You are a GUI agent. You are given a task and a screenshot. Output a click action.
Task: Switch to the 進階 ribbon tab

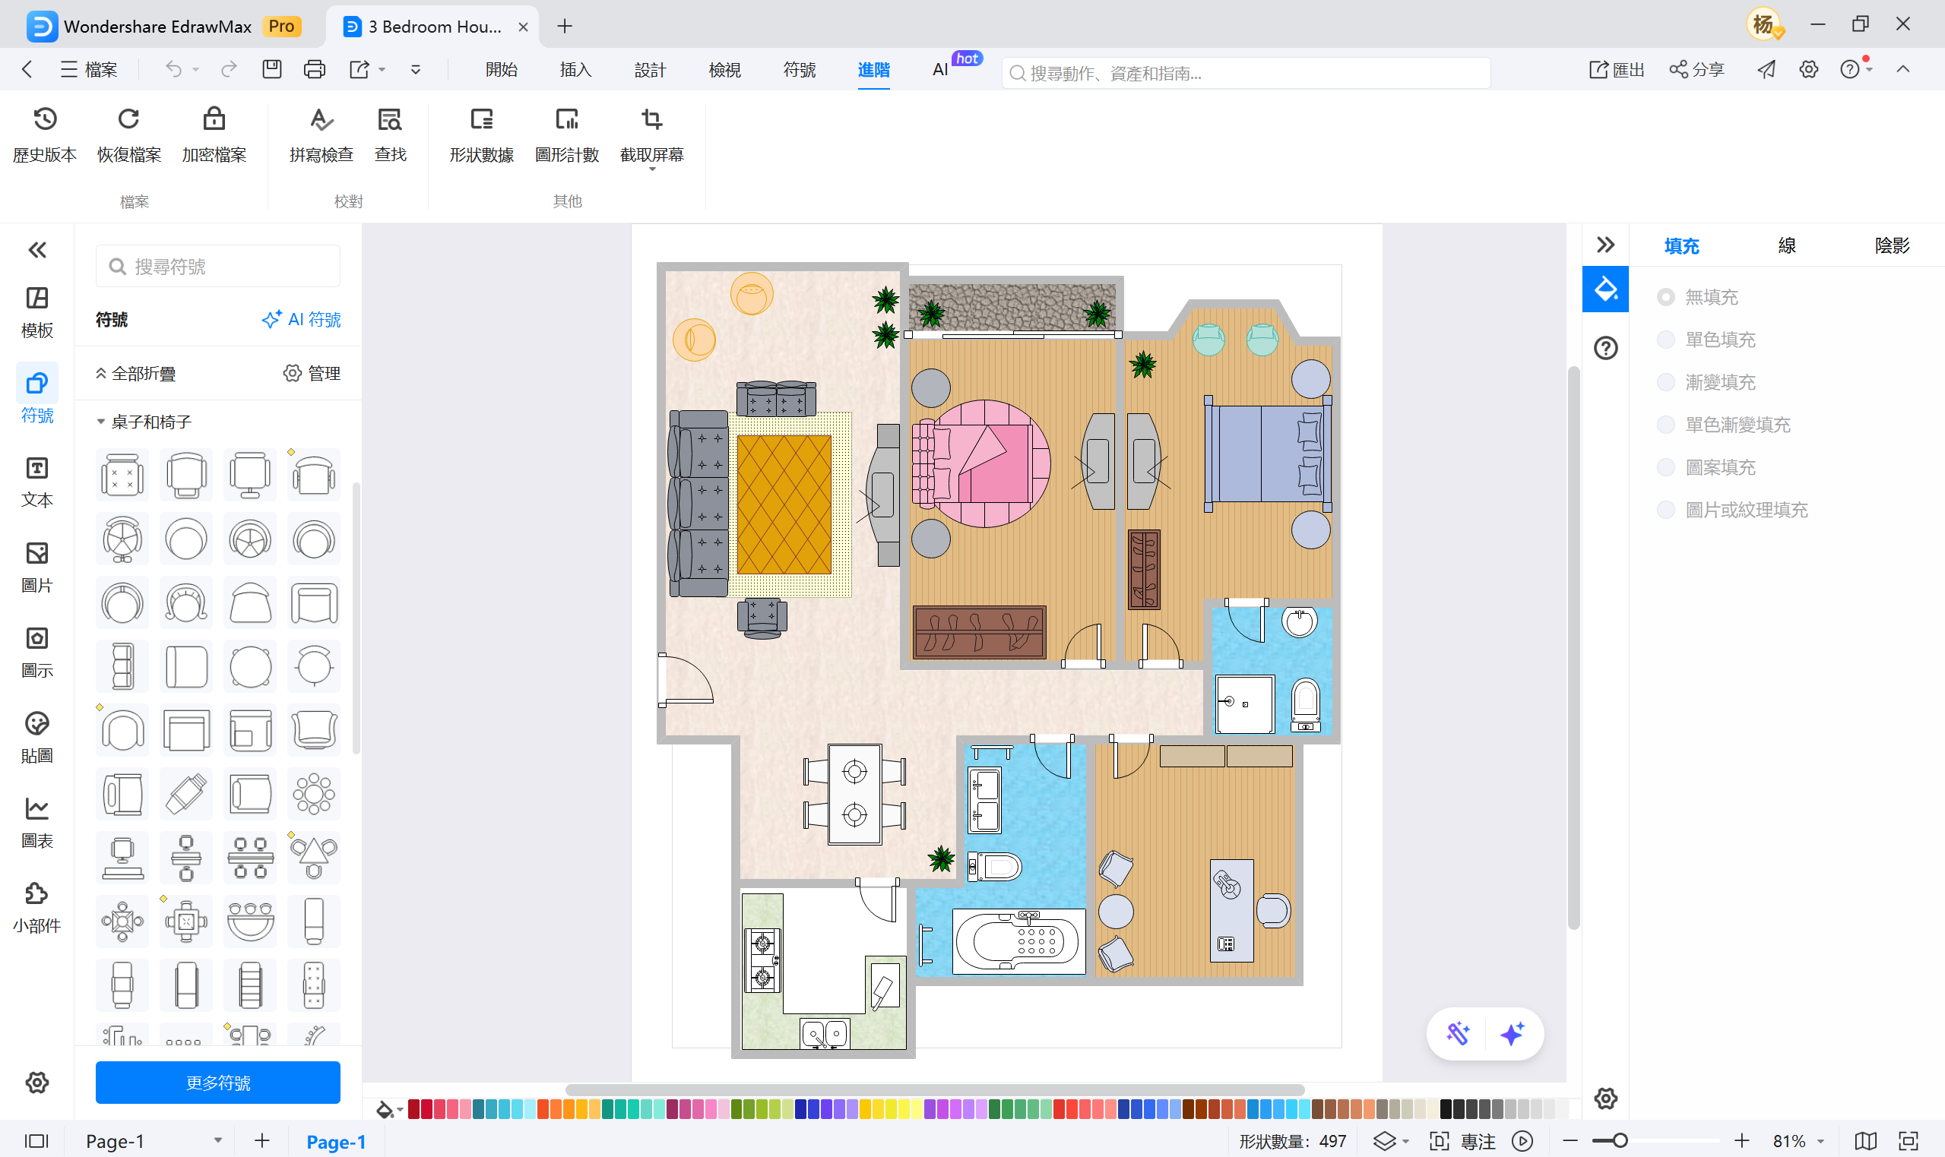873,69
